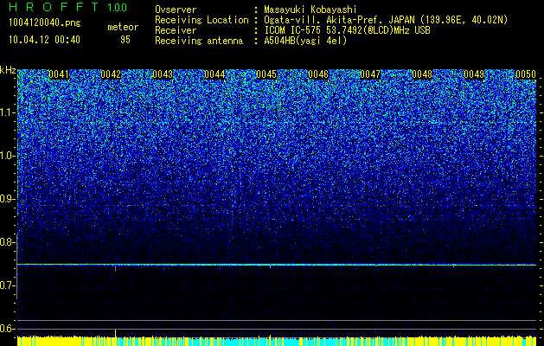Click the HROFFT 1.0.0 title text

[68, 7]
